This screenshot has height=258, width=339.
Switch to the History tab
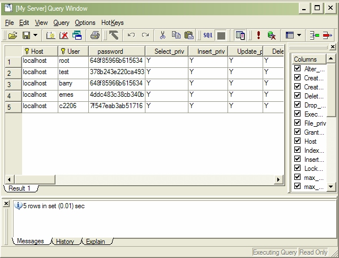tap(65, 242)
